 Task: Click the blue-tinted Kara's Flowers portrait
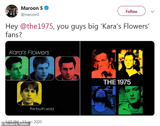click(x=42, y=68)
